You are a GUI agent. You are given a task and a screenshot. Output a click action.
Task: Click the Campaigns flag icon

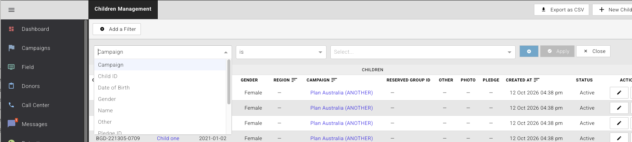click(x=11, y=48)
